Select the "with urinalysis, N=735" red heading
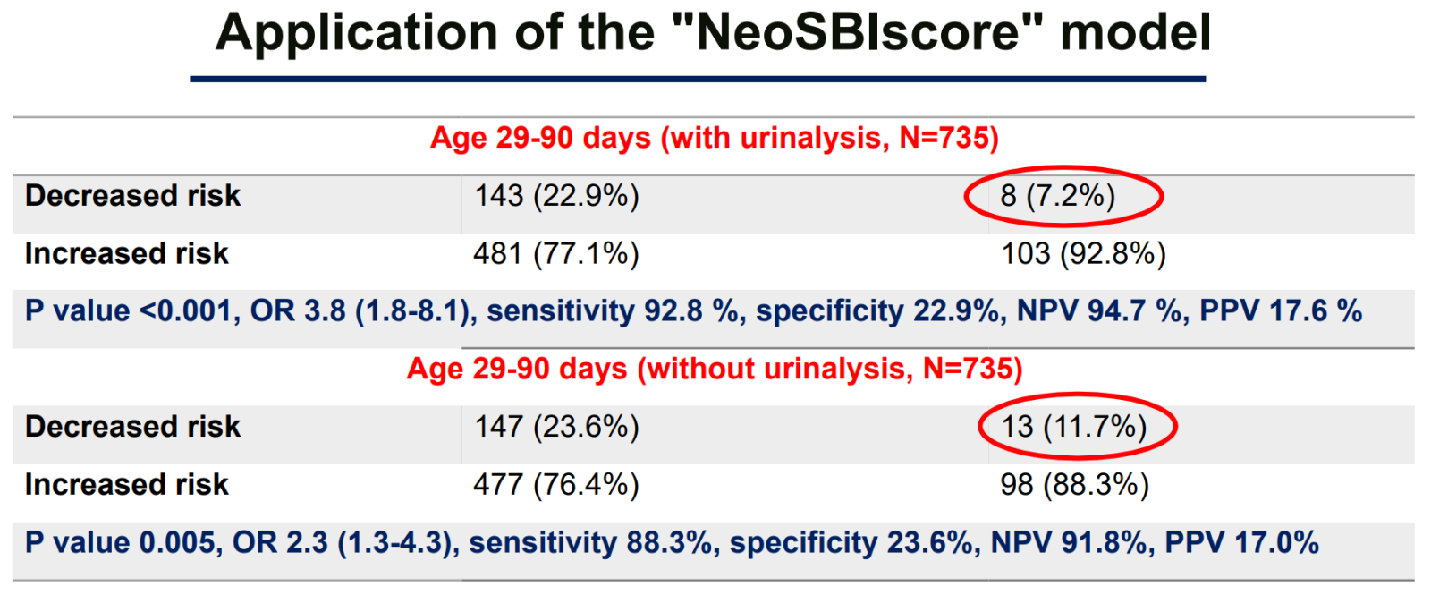 [x=714, y=138]
